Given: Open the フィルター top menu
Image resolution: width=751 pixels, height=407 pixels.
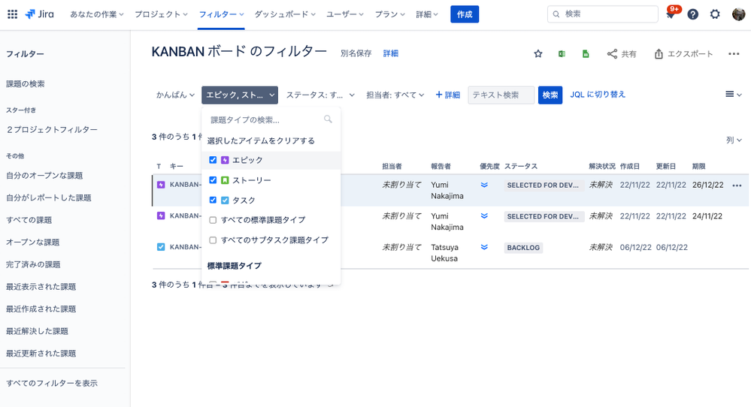Looking at the screenshot, I should (221, 14).
